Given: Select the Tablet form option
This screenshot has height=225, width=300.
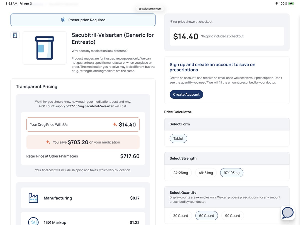Looking at the screenshot, I should click(x=178, y=138).
